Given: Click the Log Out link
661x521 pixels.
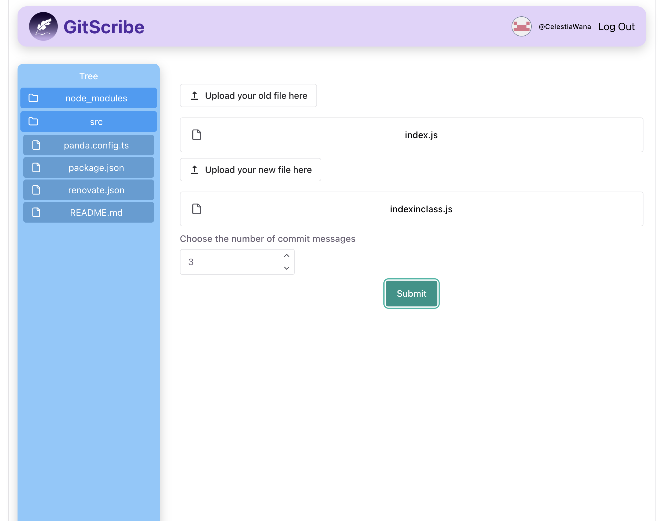Looking at the screenshot, I should [x=616, y=27].
